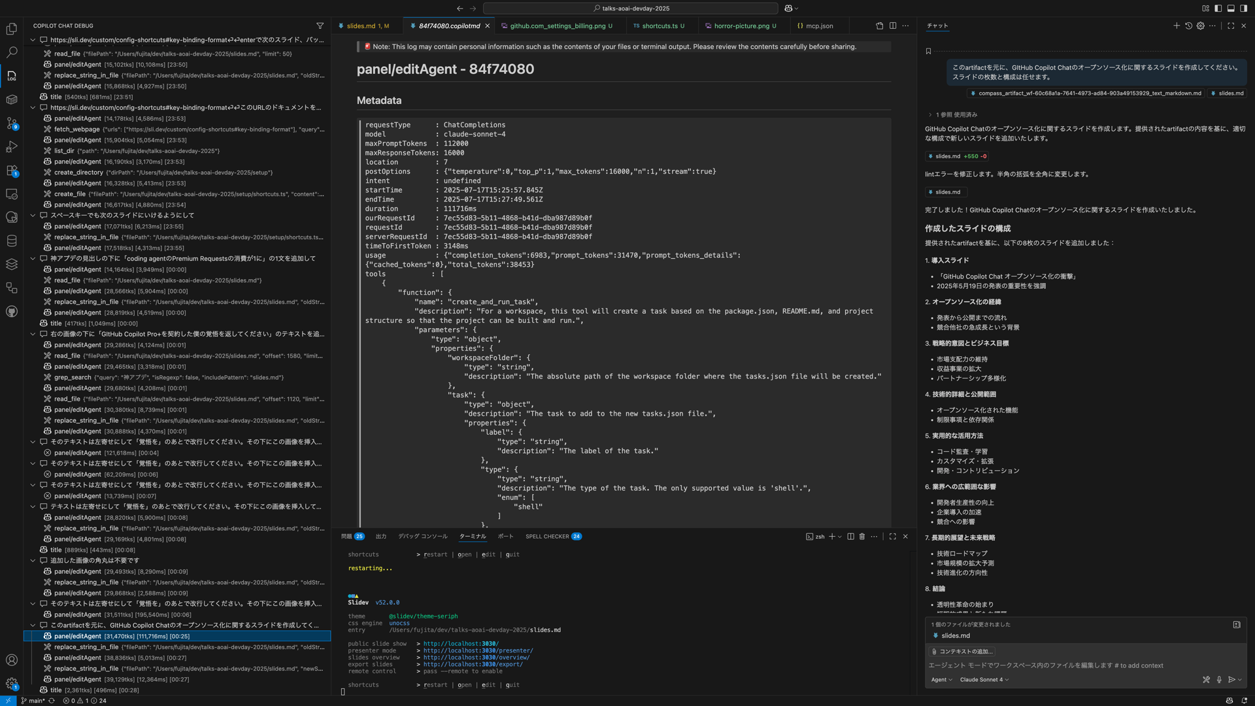Click the chat input field to compose a message

pos(1079,665)
